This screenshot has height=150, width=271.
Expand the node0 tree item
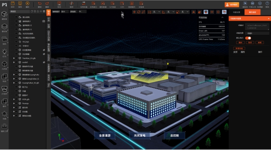coord(14,62)
